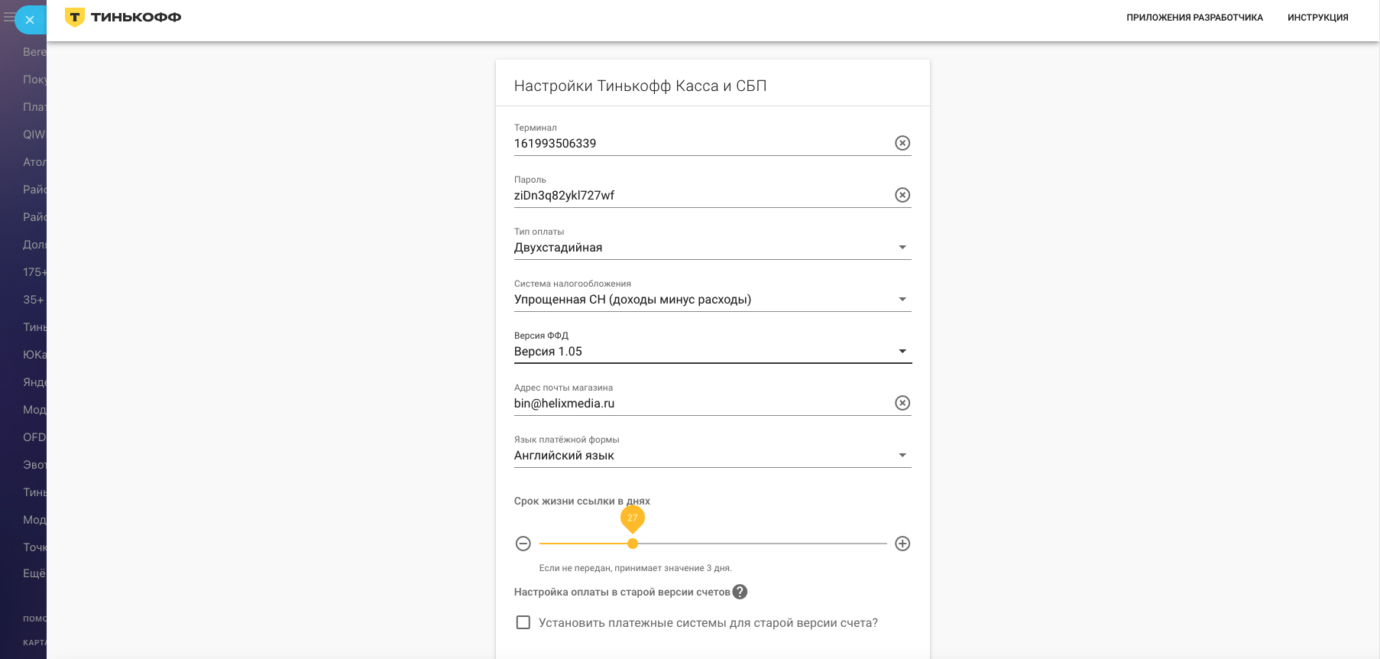Open help for old invoice payment settings

click(x=740, y=592)
